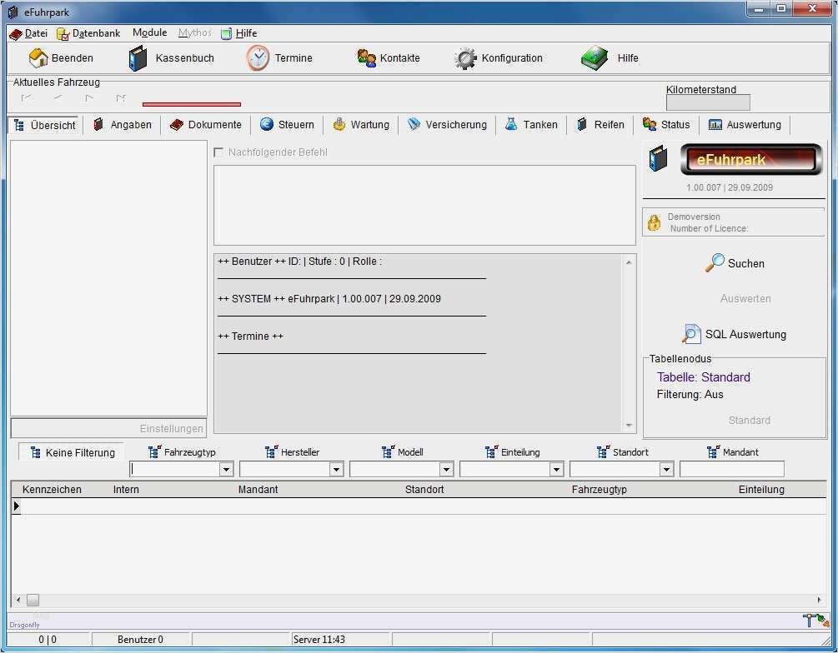The image size is (838, 653).
Task: Toggle the Nachfolgender Befehl checkbox
Action: pos(218,152)
